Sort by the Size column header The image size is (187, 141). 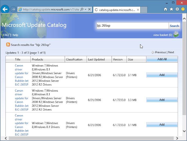pyautogui.click(x=136, y=59)
